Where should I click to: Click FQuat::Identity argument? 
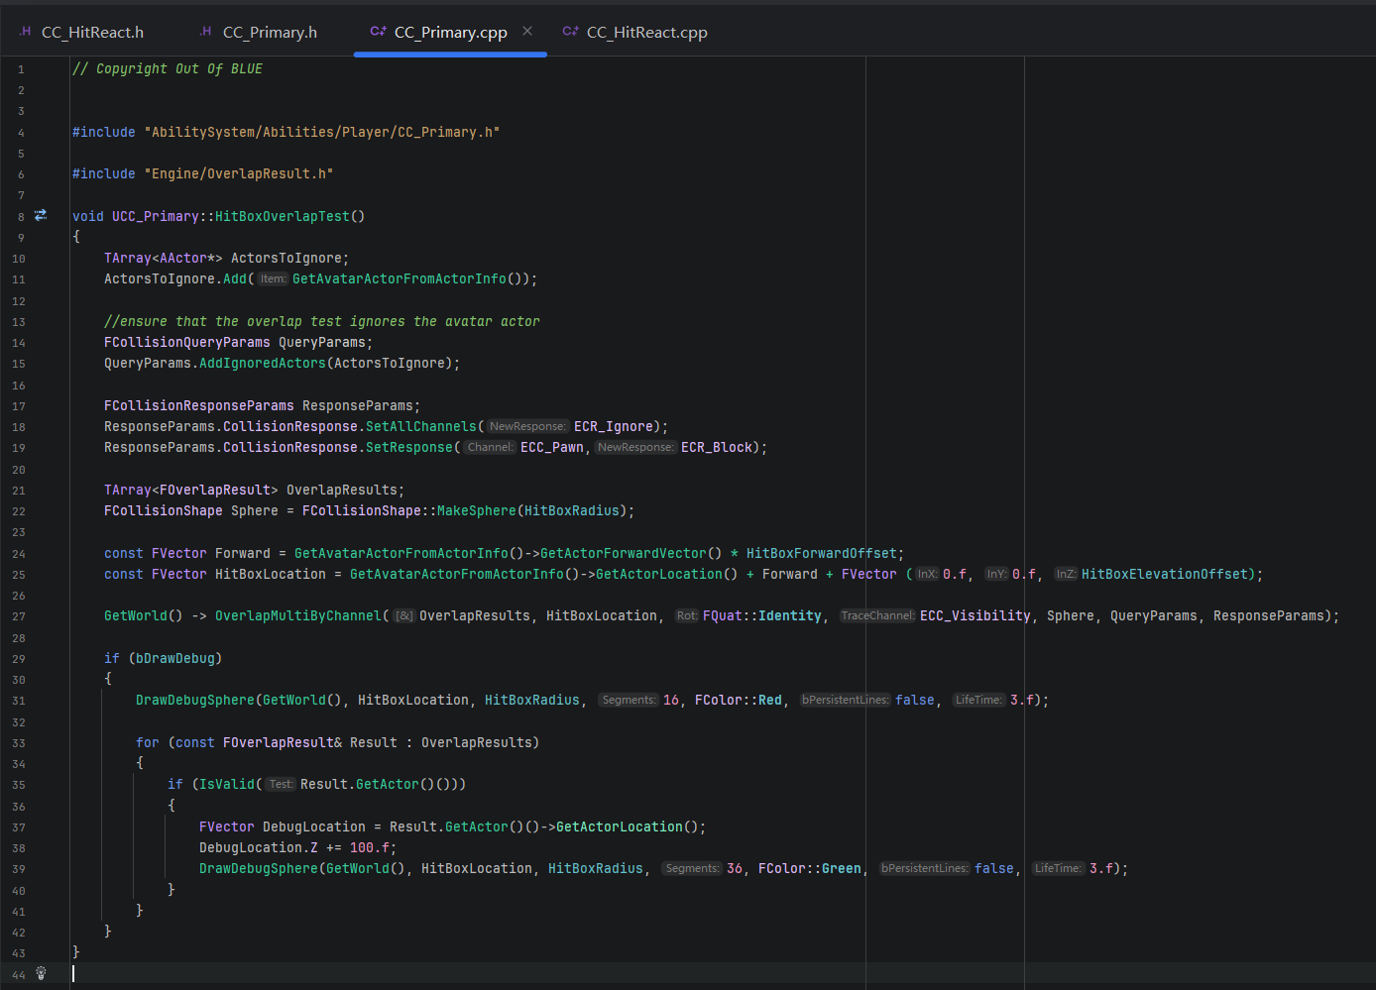[762, 615]
